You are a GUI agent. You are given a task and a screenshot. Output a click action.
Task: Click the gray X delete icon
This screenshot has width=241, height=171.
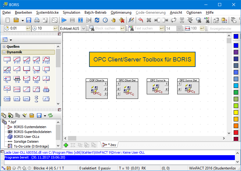tap(149, 20)
